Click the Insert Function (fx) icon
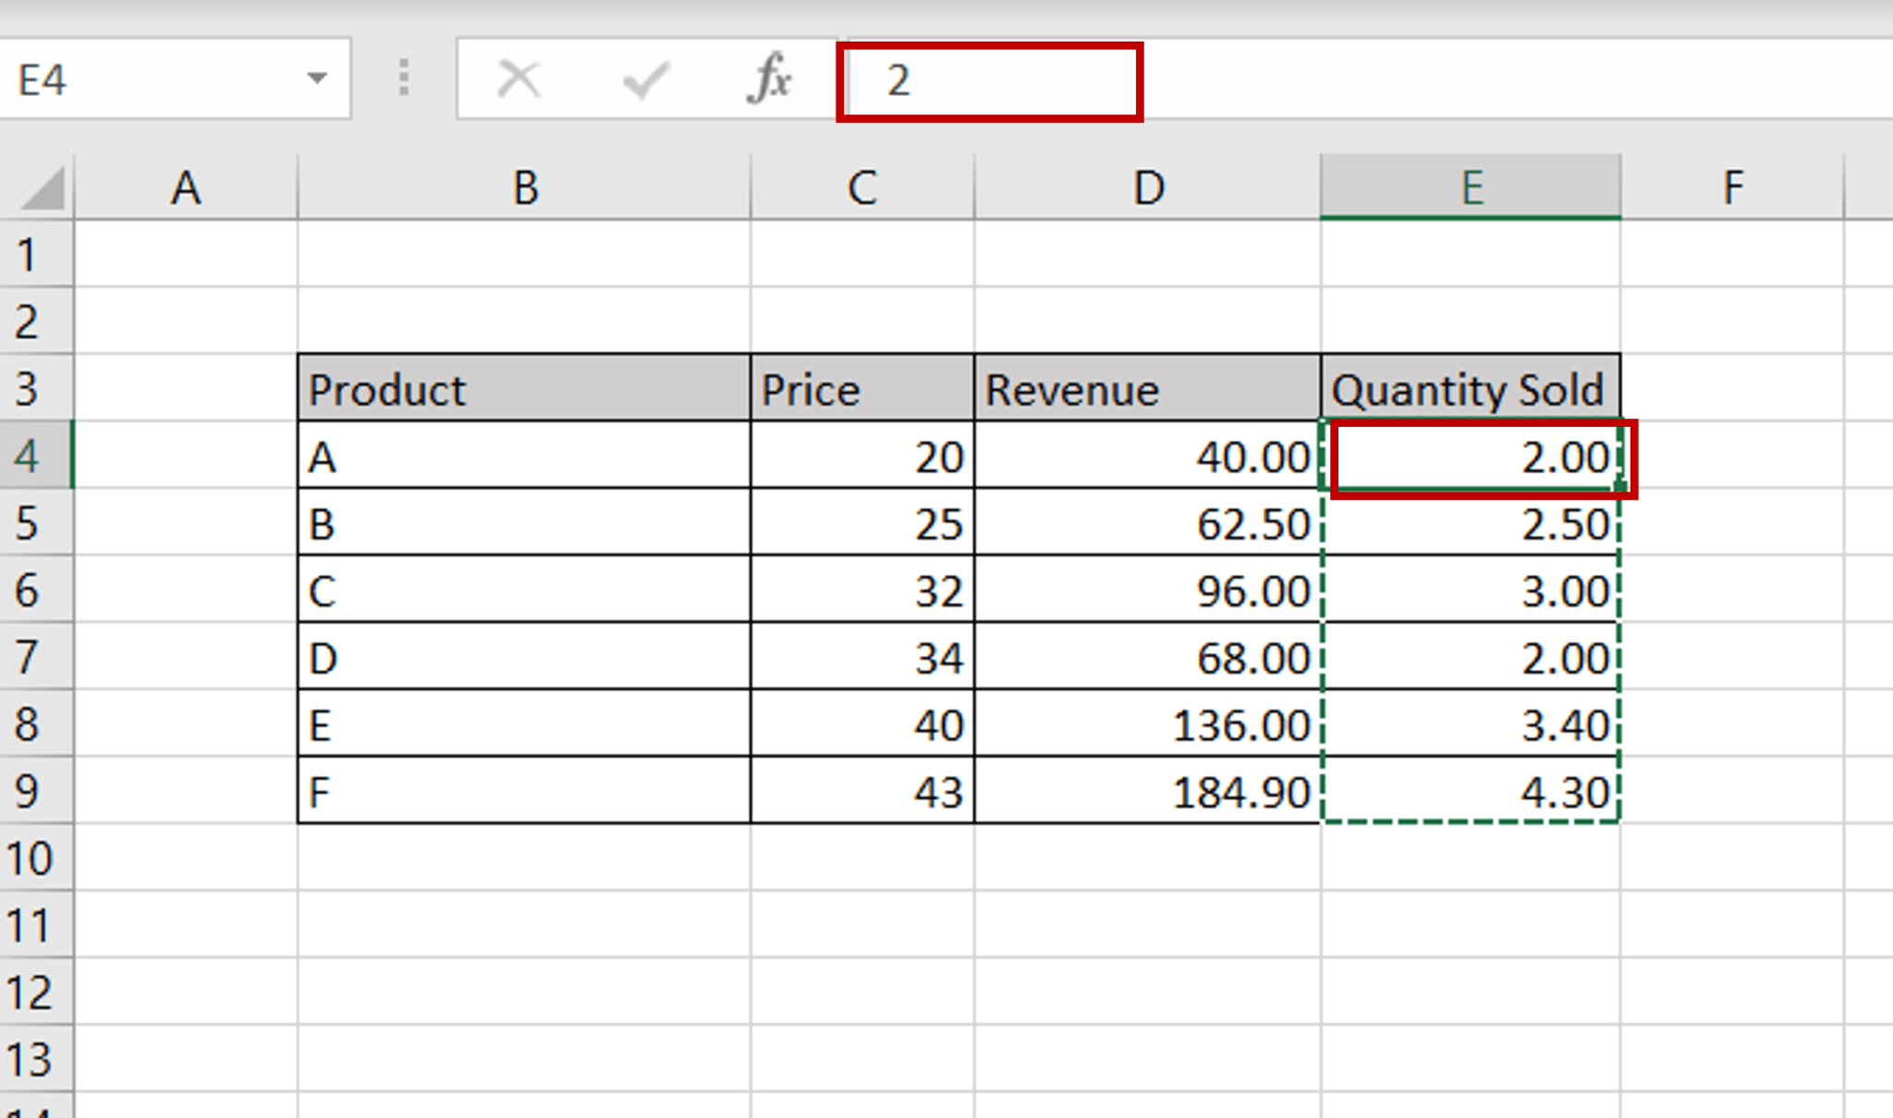This screenshot has width=1893, height=1118. (770, 80)
